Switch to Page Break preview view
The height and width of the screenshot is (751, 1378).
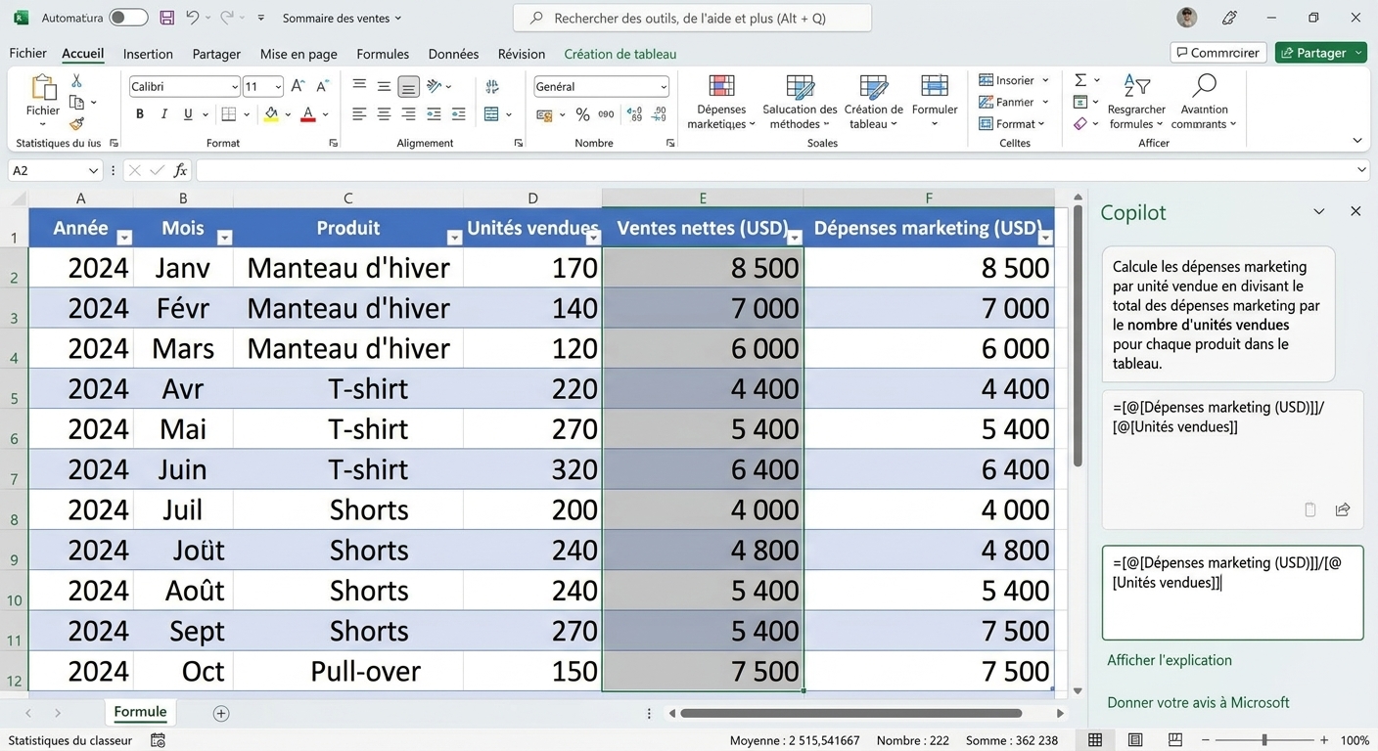(x=1175, y=740)
